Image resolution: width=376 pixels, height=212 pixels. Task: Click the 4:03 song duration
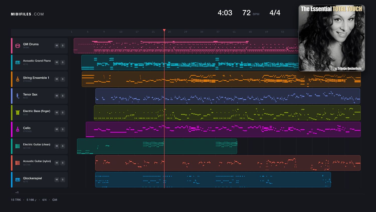[x=225, y=13]
